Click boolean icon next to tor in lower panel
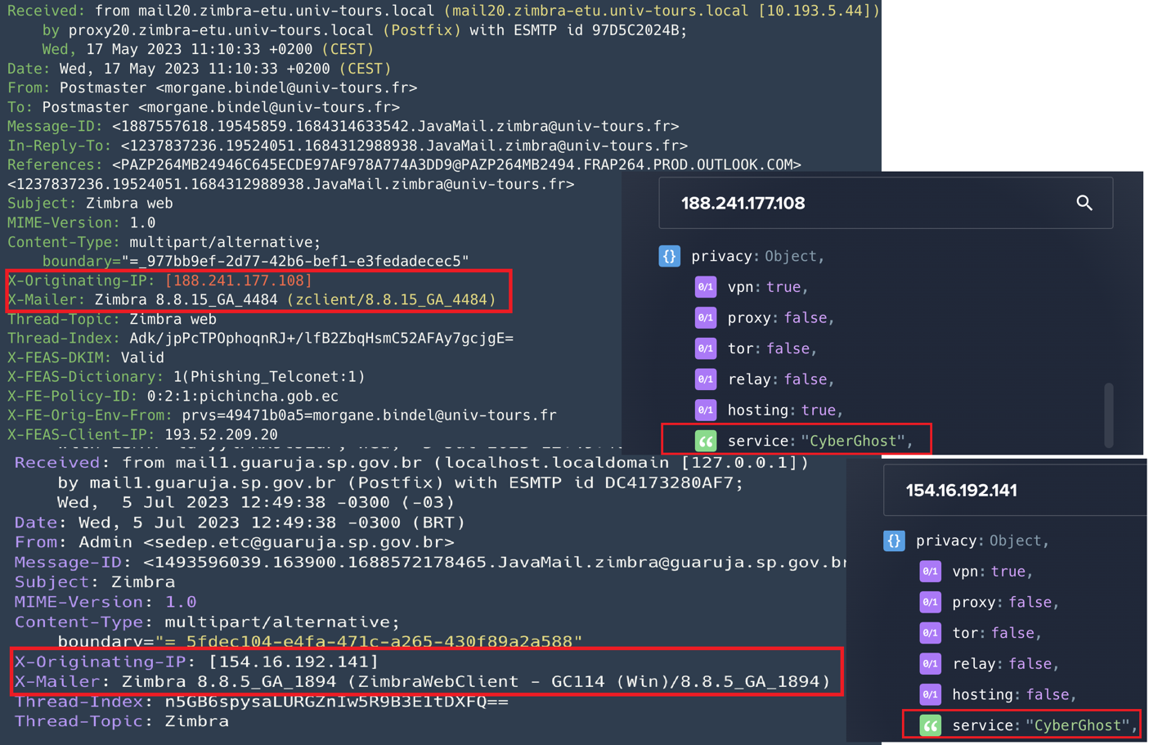 [x=930, y=633]
